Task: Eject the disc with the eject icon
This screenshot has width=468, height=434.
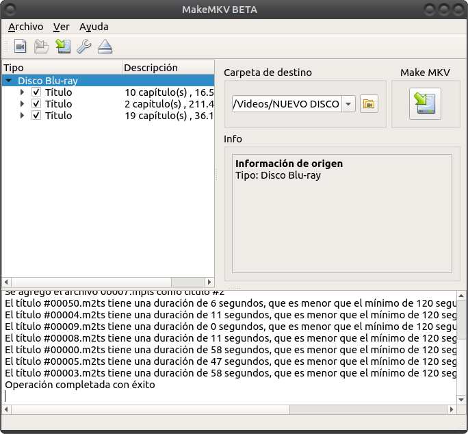Action: (105, 47)
